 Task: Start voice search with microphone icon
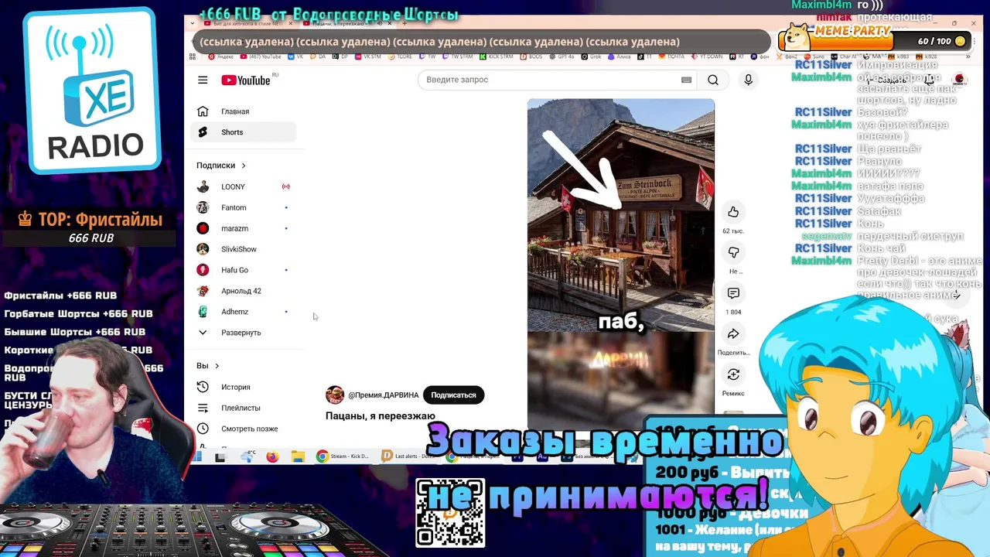coord(748,80)
